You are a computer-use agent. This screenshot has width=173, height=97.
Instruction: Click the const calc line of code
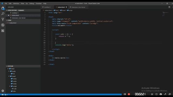(64, 34)
